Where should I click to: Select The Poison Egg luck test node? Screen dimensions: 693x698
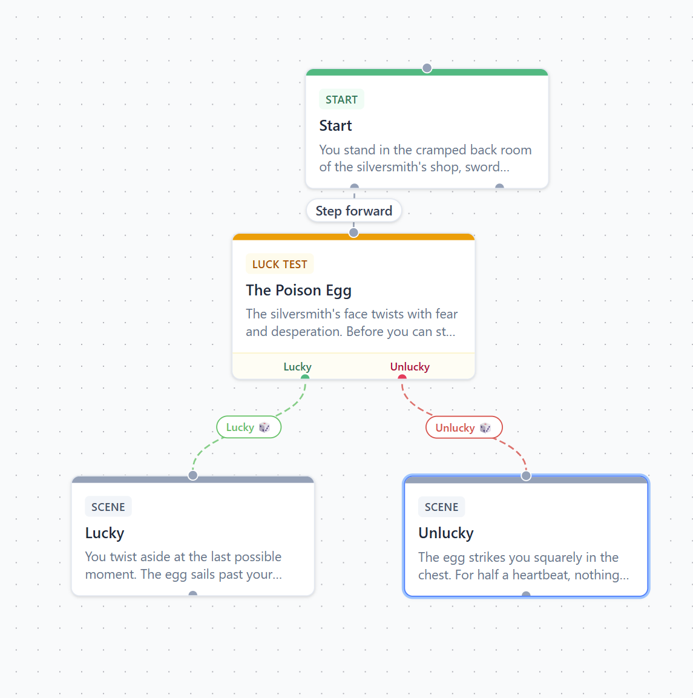click(x=353, y=306)
